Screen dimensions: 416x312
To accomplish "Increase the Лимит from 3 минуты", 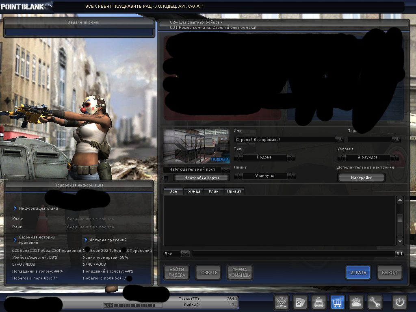I will [291, 175].
